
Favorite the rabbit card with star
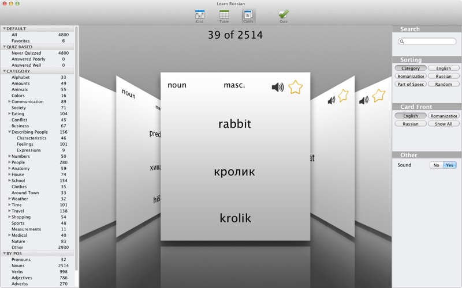[x=295, y=87]
